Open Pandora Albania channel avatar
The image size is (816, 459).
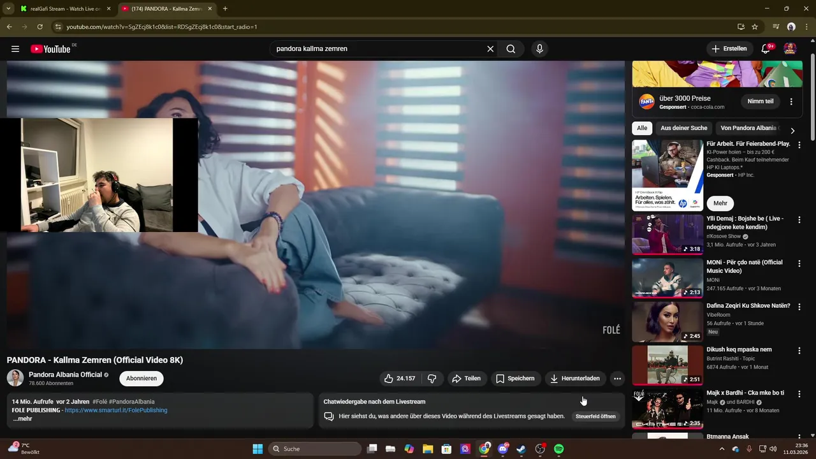point(15,378)
